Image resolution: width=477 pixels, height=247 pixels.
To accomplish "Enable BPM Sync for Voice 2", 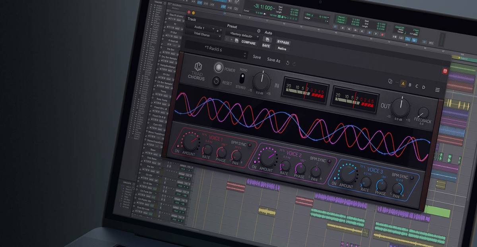I will coord(329,161).
